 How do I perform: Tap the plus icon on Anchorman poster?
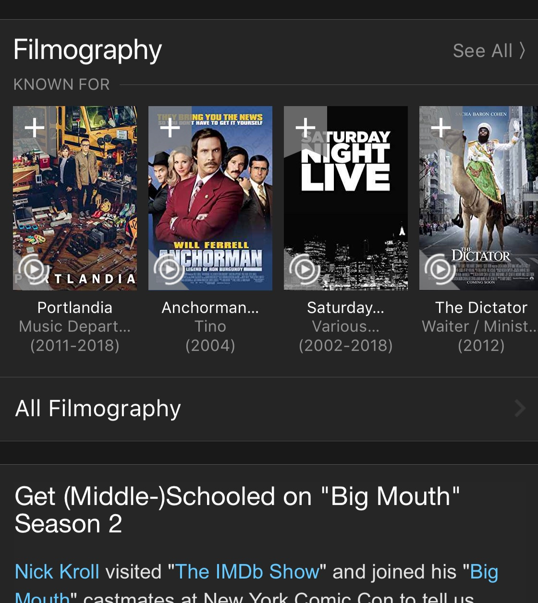pos(170,128)
